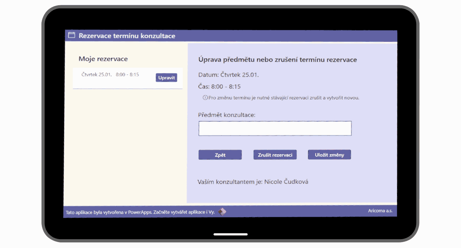The height and width of the screenshot is (248, 461).
Task: Go back using the Zpět button
Action: pos(220,155)
